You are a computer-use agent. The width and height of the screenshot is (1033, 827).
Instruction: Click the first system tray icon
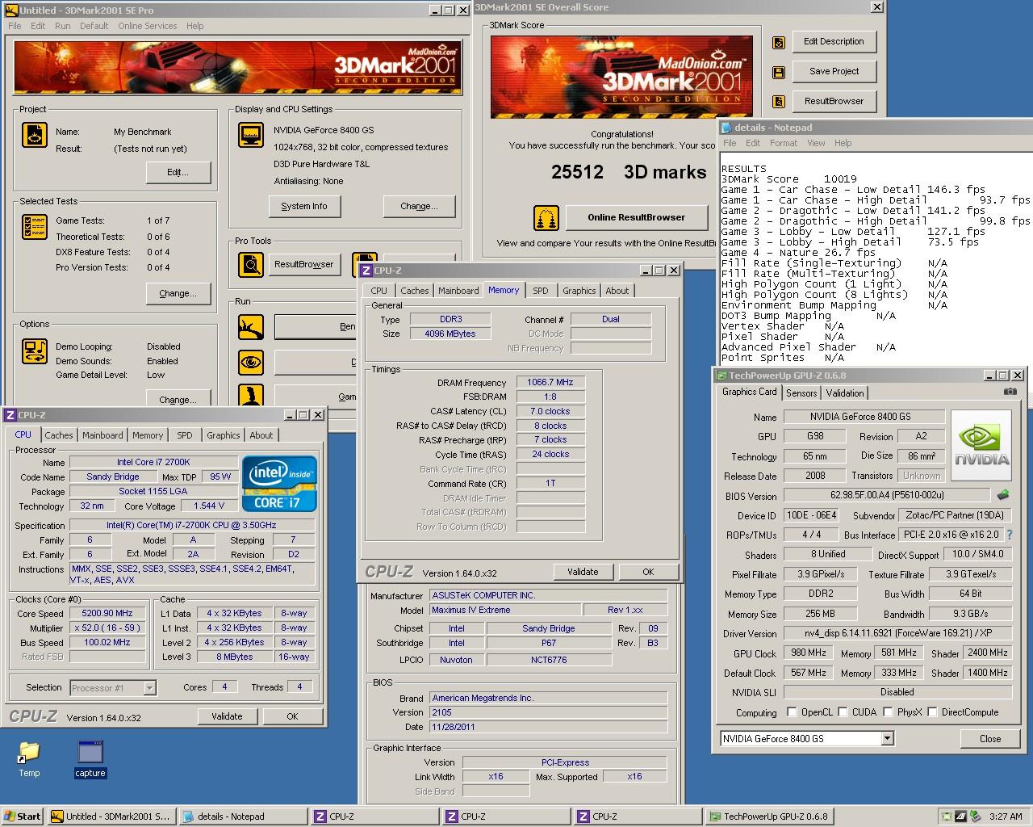point(945,817)
